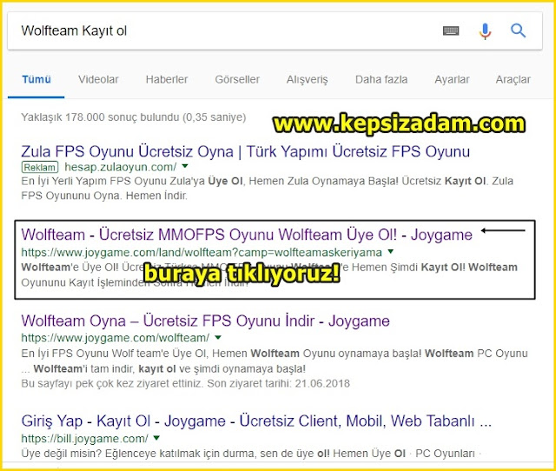The width and height of the screenshot is (556, 471).
Task: Open Ayarlar settings menu
Action: (452, 80)
